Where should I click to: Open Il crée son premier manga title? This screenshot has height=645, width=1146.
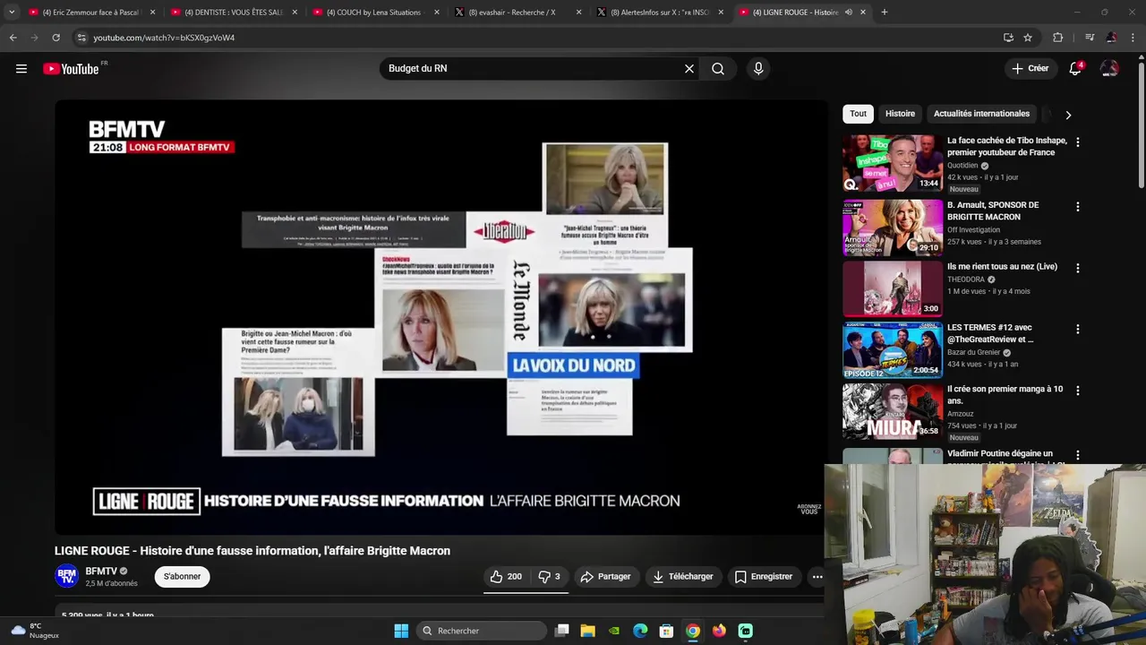[x=1005, y=395]
